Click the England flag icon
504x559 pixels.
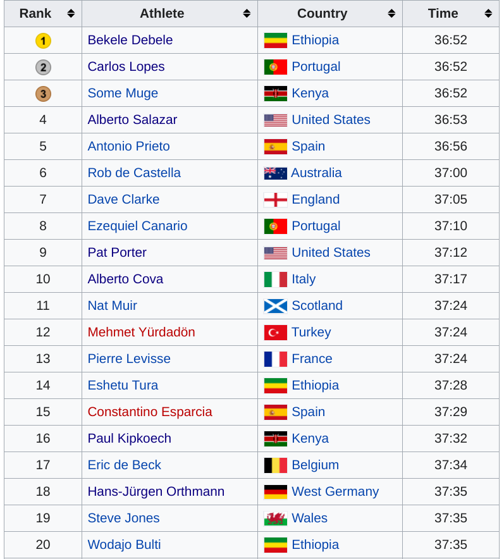276,200
